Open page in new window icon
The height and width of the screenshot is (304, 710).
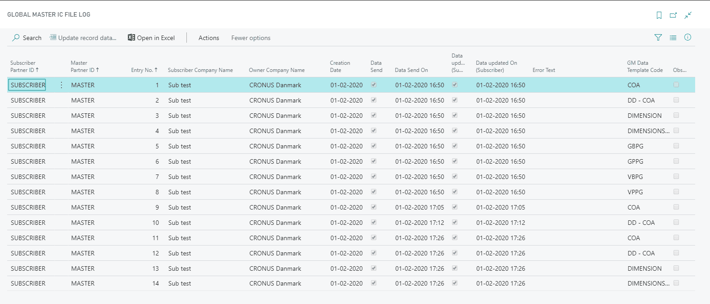tap(674, 15)
